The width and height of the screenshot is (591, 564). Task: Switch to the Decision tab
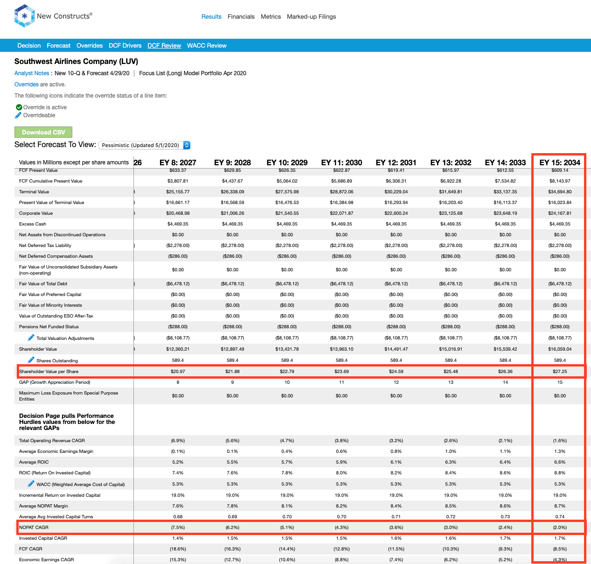pos(29,46)
